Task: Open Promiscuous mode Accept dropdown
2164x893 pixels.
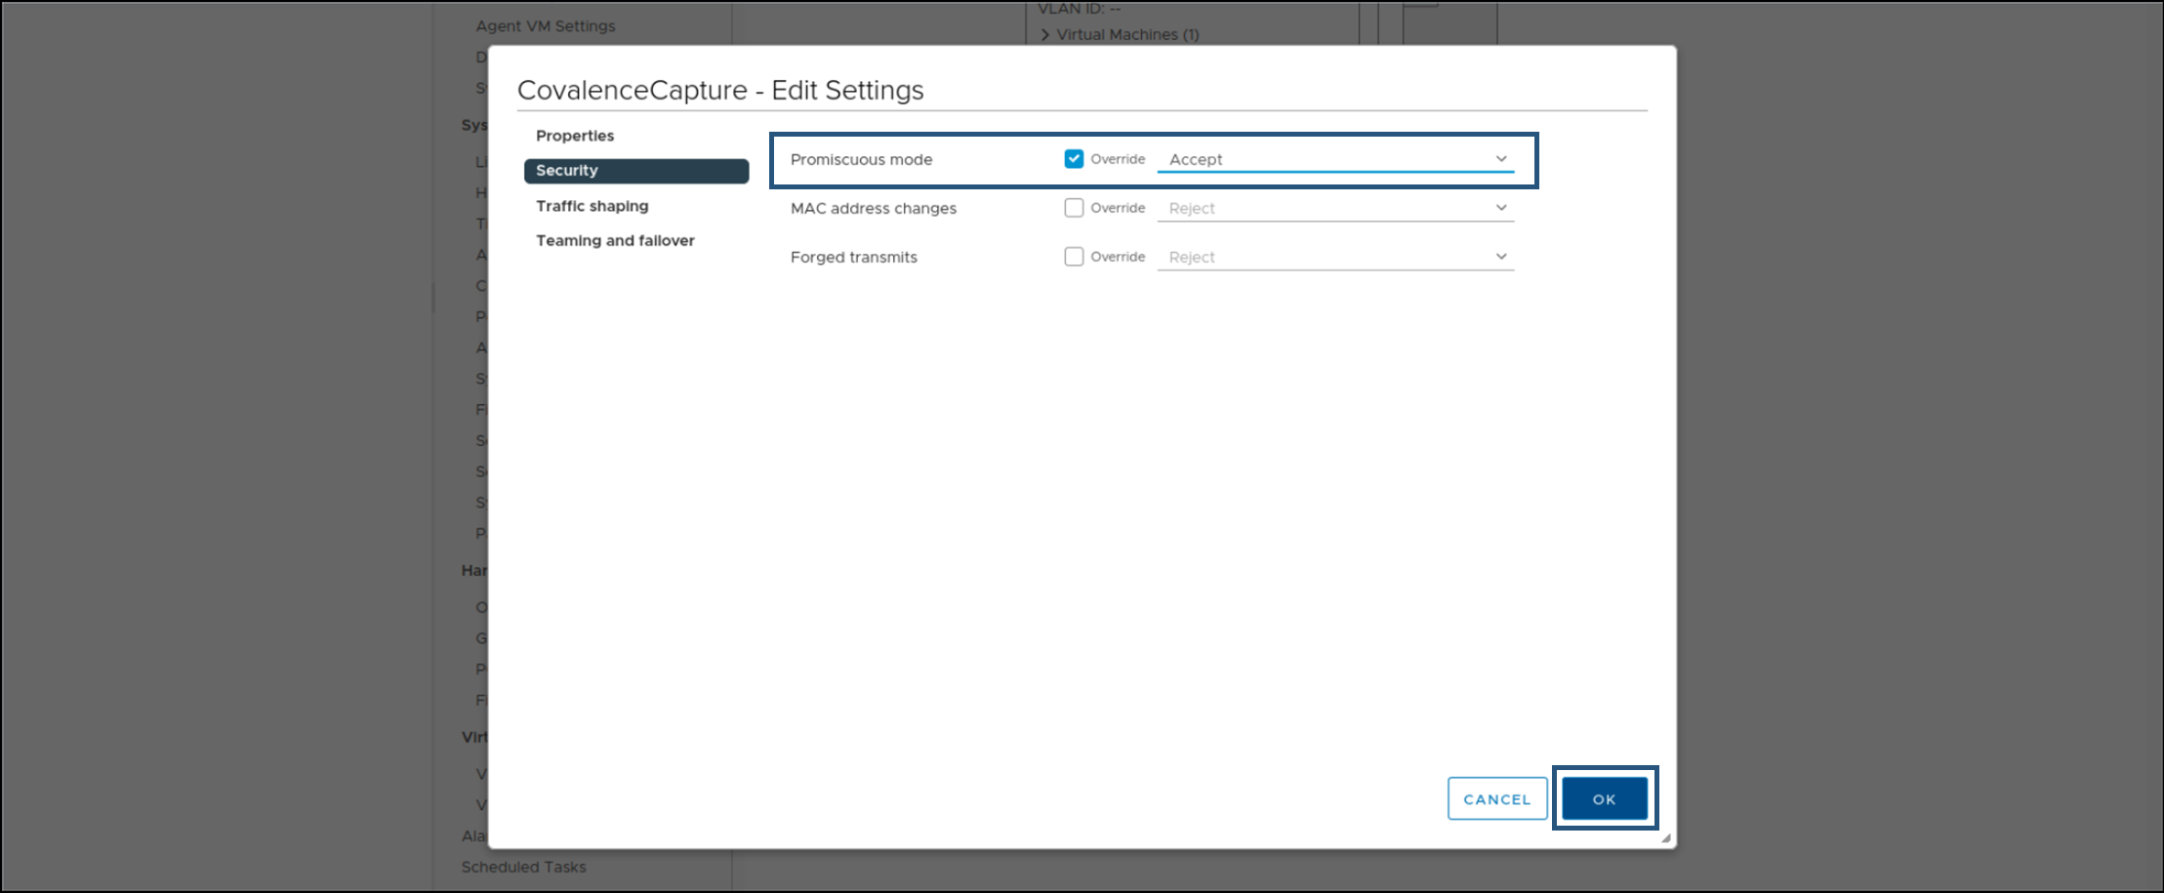Action: coord(1335,159)
